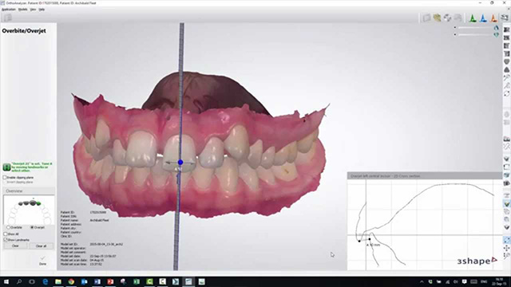511x287 pixels.
Task: Click the green checkmark icon in right toolbar
Action: 506,204
